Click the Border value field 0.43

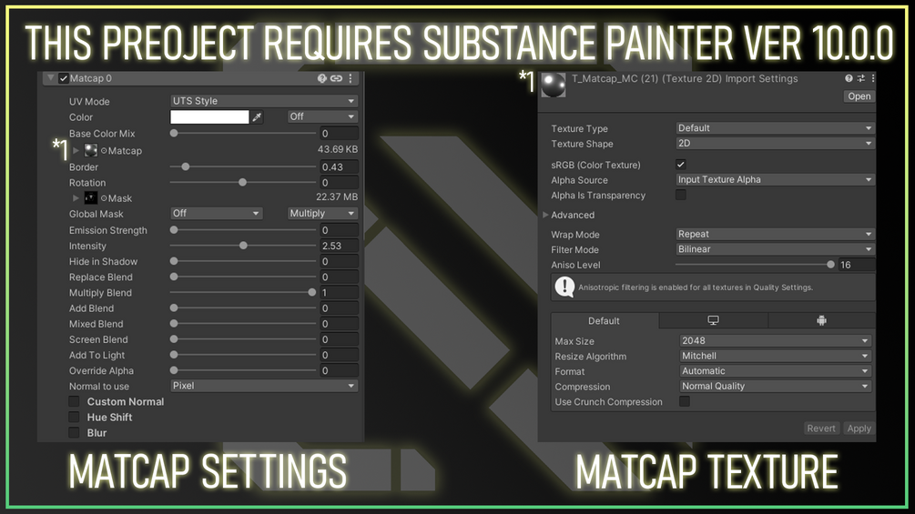pos(339,166)
